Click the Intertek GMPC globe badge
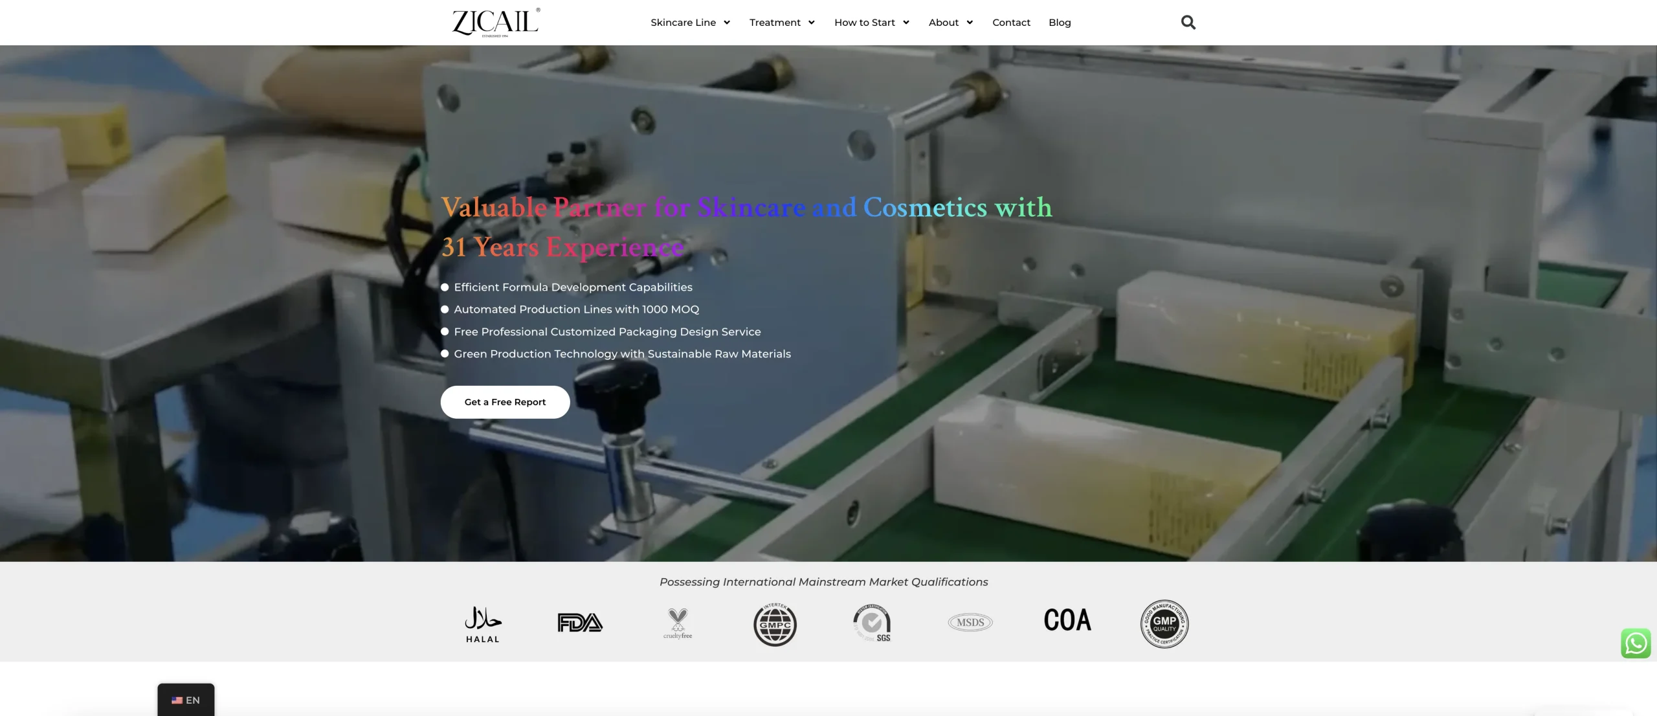Viewport: 1657px width, 716px height. pyautogui.click(x=775, y=625)
